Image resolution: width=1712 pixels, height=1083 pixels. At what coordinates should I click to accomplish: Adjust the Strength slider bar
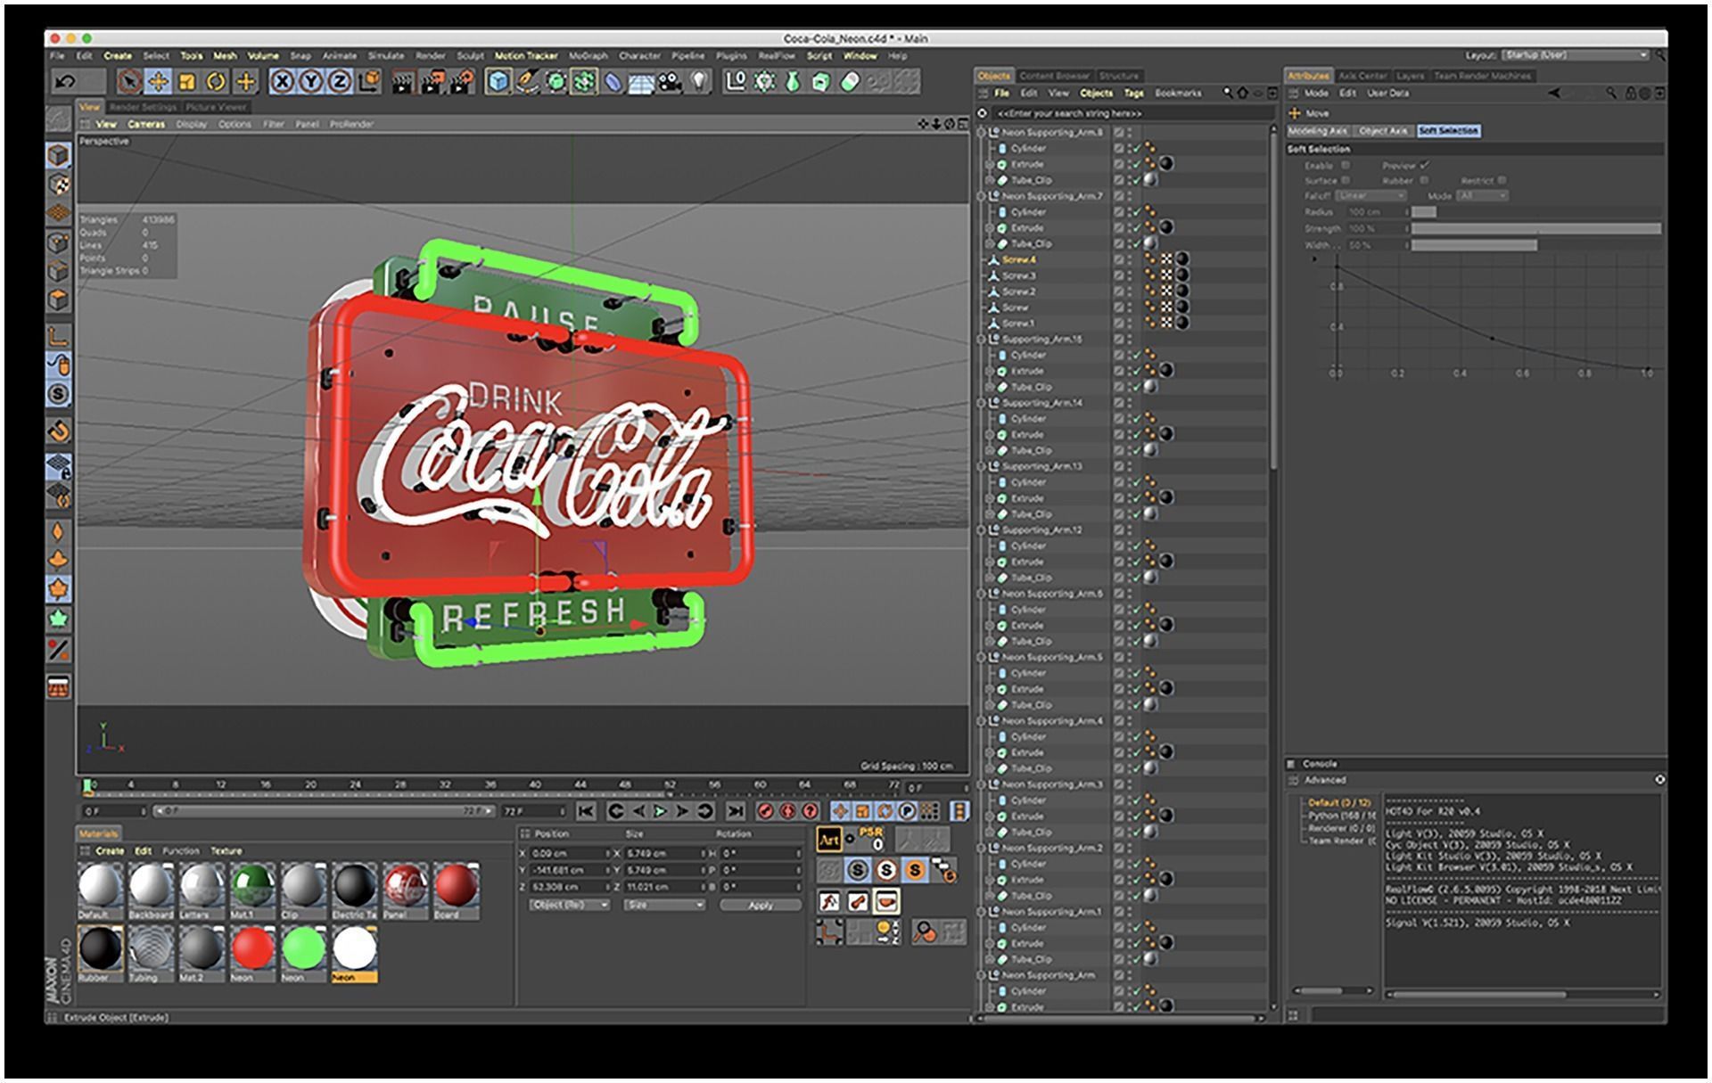1535,229
